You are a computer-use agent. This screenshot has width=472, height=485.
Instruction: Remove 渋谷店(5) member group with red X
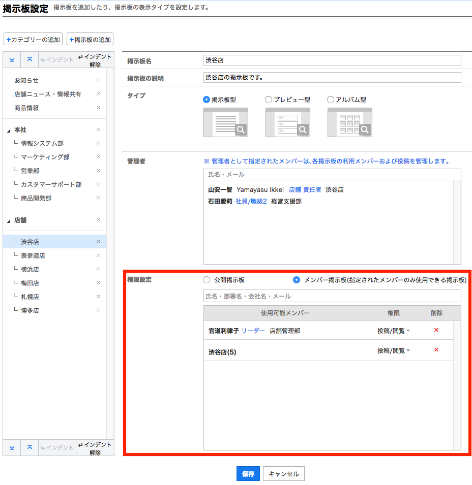436,350
